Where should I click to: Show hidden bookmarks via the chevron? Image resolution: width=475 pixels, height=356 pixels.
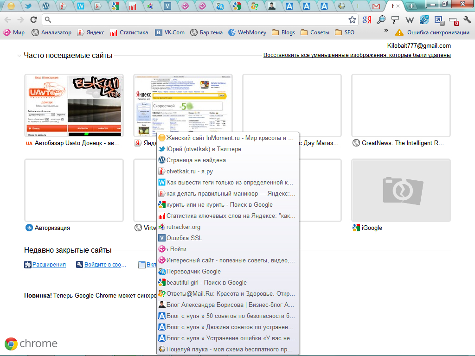coord(386,31)
